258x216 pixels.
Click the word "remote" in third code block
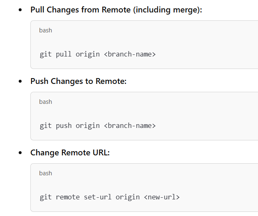pos(68,197)
